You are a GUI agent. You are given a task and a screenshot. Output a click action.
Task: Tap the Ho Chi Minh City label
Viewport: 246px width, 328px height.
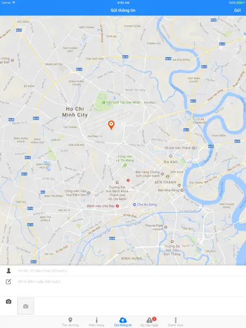(x=75, y=112)
